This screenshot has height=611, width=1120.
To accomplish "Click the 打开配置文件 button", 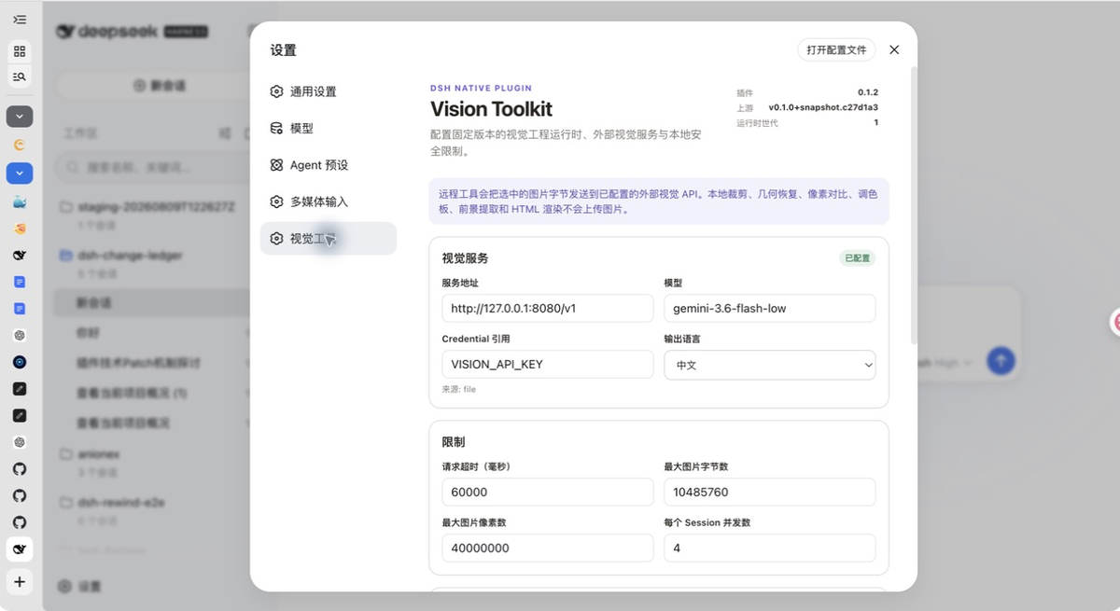I will click(836, 49).
